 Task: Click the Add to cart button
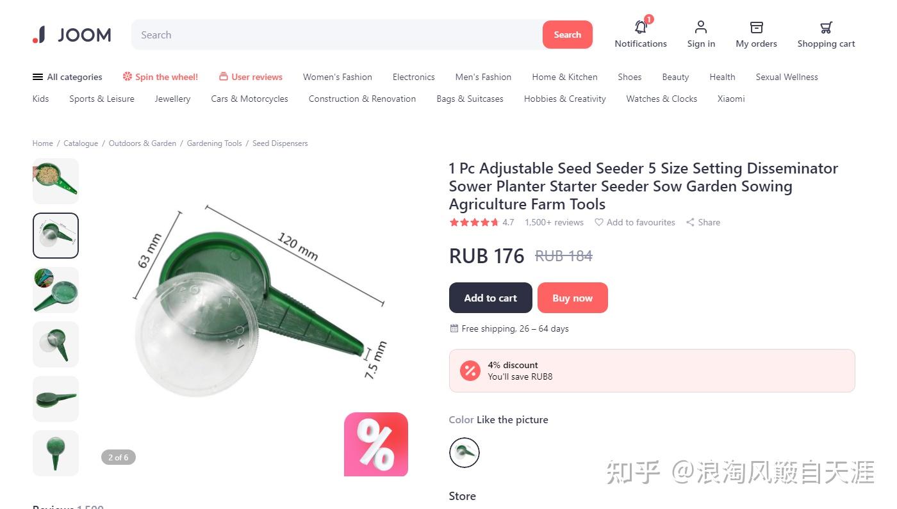click(491, 298)
